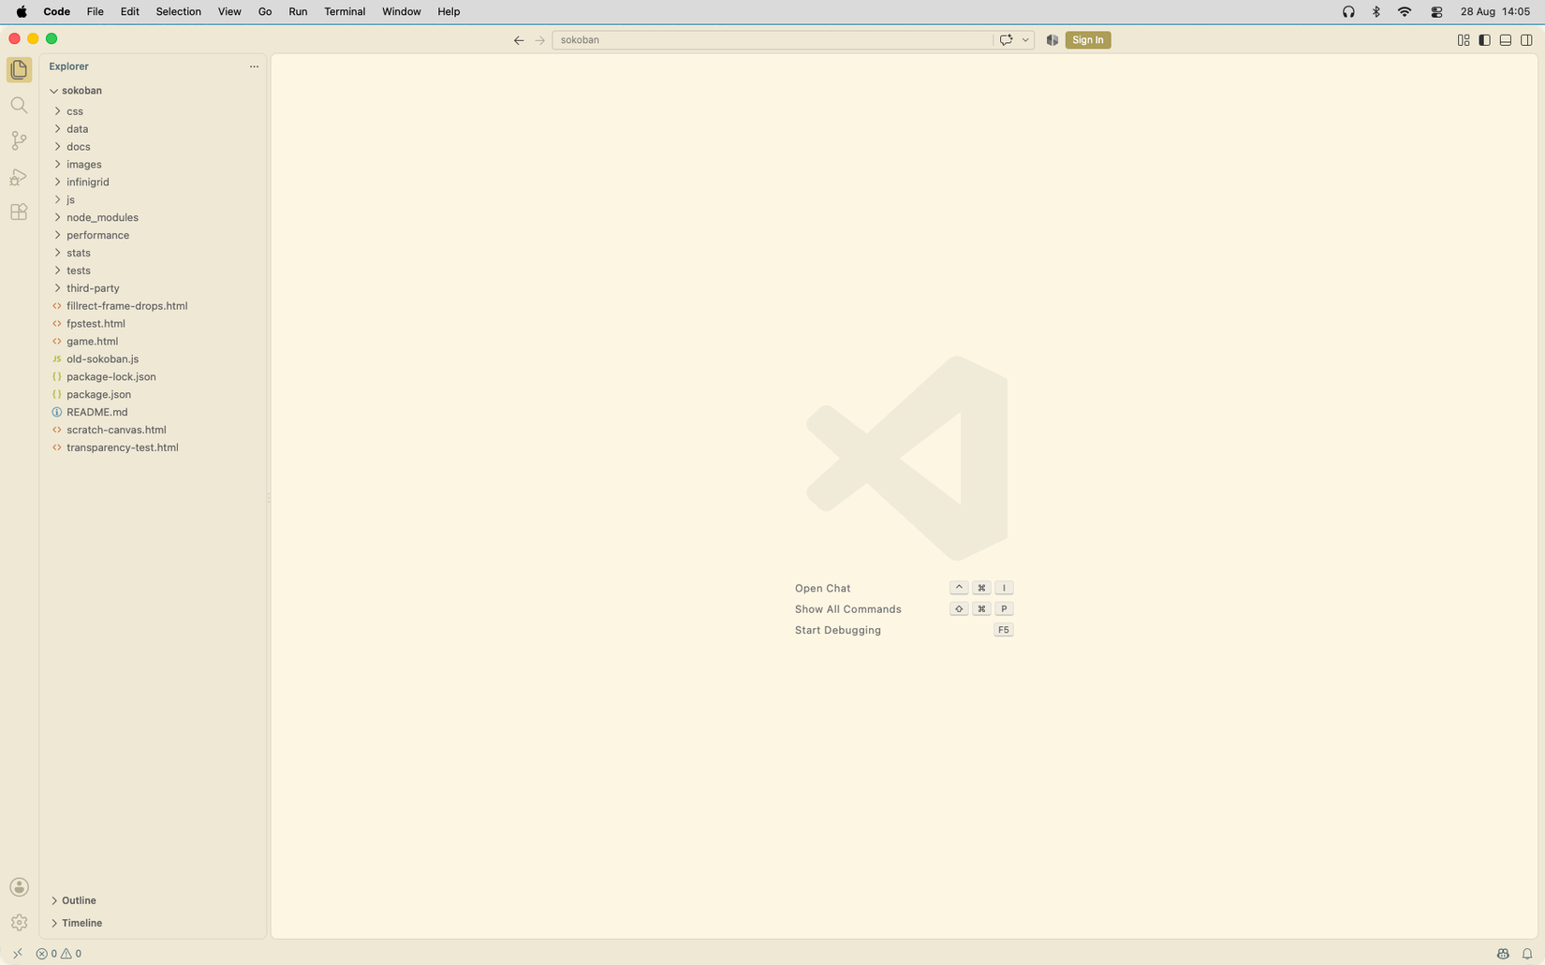Expand the tests folder

(x=153, y=271)
